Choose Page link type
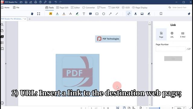Viewport: 193px width, 109px height. tap(161, 35)
